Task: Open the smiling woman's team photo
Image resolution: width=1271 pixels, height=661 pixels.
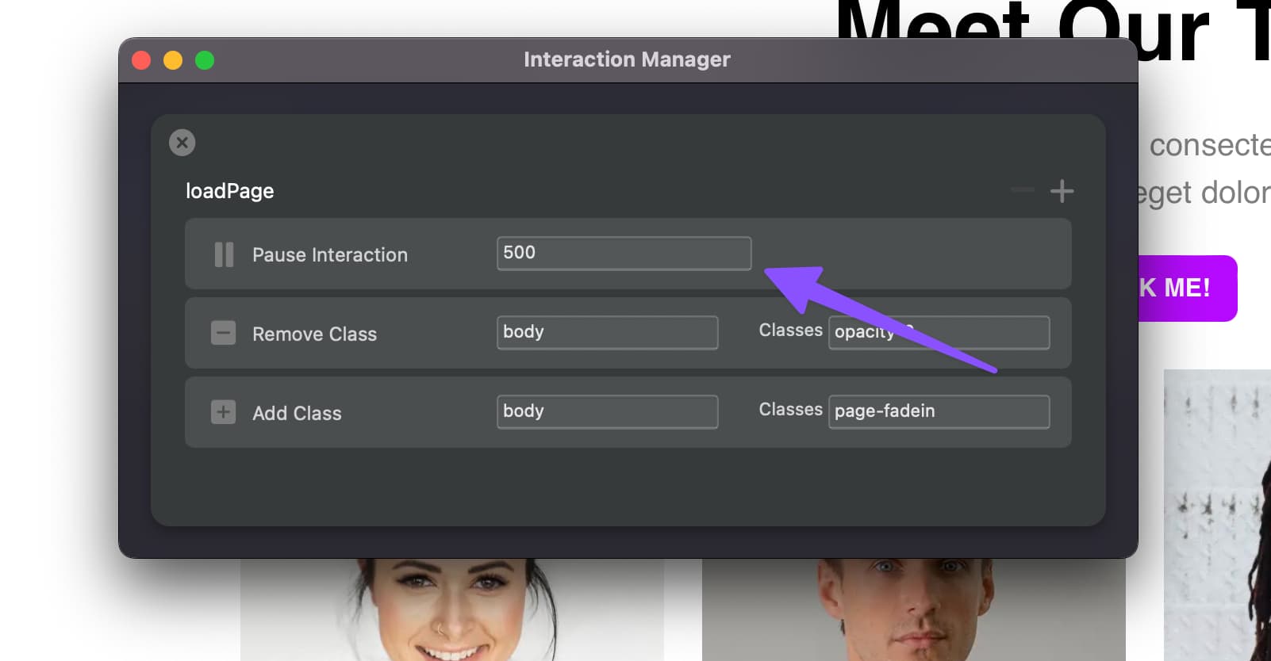Action: (451, 610)
